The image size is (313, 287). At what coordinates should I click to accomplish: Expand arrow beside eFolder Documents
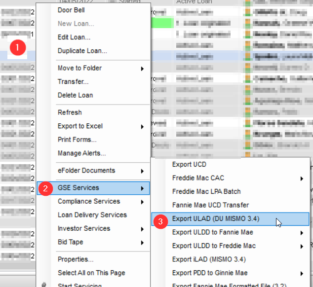tap(142, 171)
